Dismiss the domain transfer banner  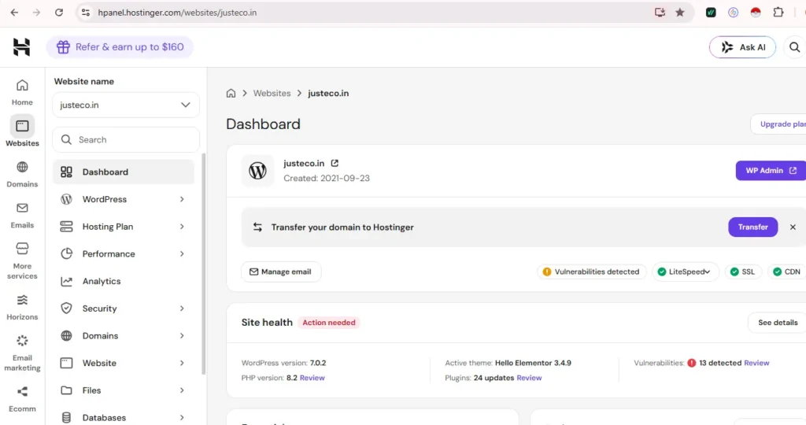(793, 227)
